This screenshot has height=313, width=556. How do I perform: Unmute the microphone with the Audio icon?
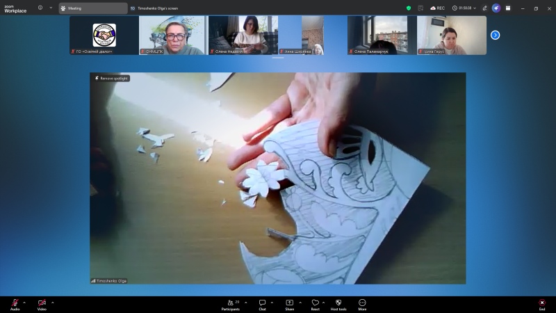(15, 303)
